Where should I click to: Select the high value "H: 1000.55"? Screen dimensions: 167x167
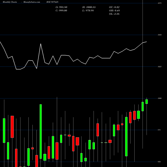pyautogui.click(x=89, y=7)
